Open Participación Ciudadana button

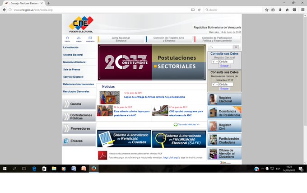point(224,140)
